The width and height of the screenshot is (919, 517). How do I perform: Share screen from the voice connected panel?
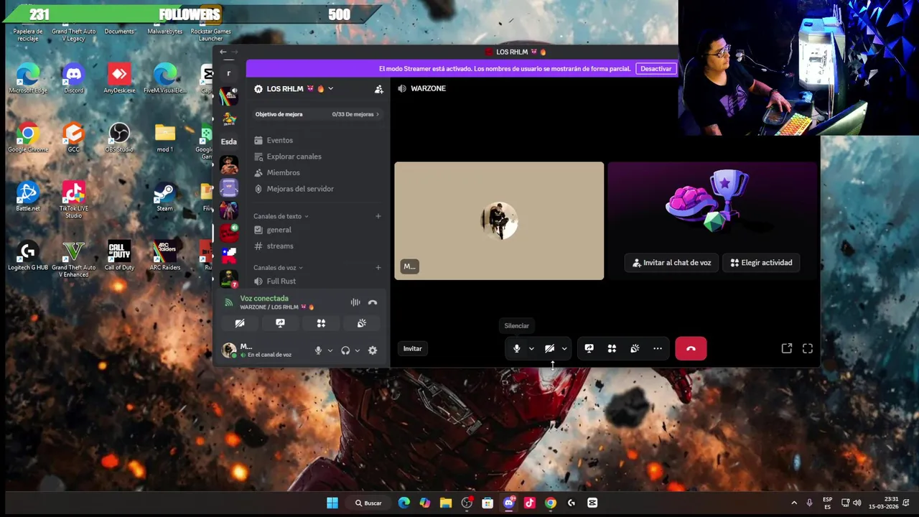tap(280, 323)
